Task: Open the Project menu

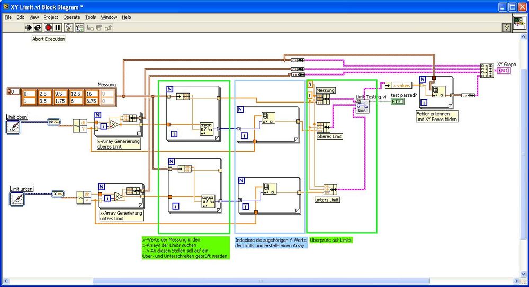Action: coord(51,17)
